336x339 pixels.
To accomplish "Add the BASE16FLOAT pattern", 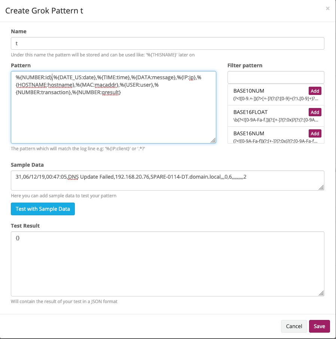I will (x=315, y=112).
